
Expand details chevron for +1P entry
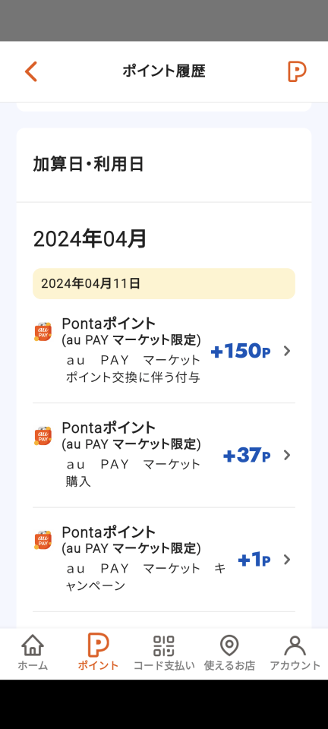287,560
